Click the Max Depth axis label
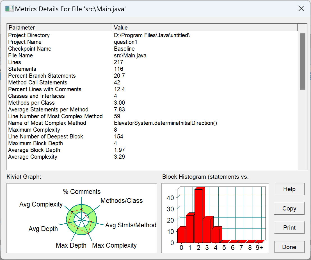 71,245
